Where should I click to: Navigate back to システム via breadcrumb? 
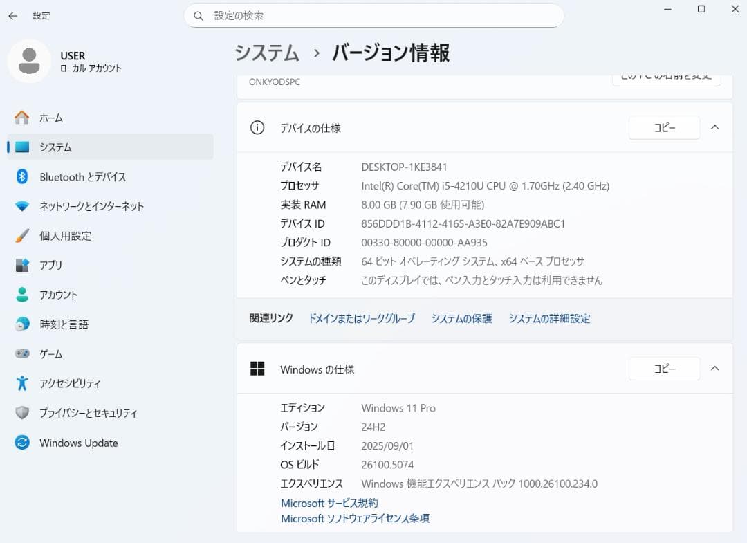266,52
